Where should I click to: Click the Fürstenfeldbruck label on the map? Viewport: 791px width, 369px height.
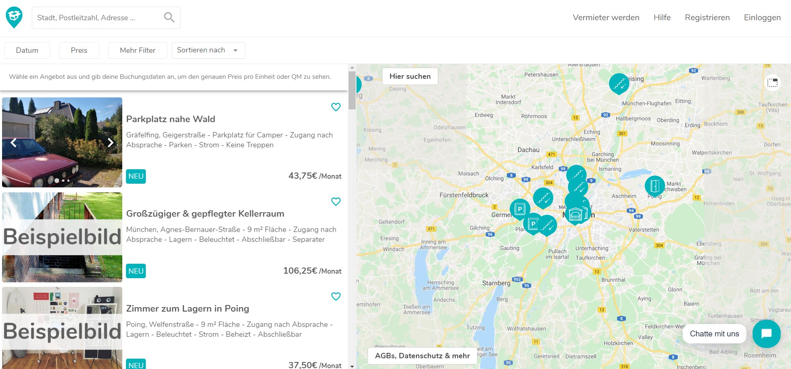pyautogui.click(x=464, y=195)
